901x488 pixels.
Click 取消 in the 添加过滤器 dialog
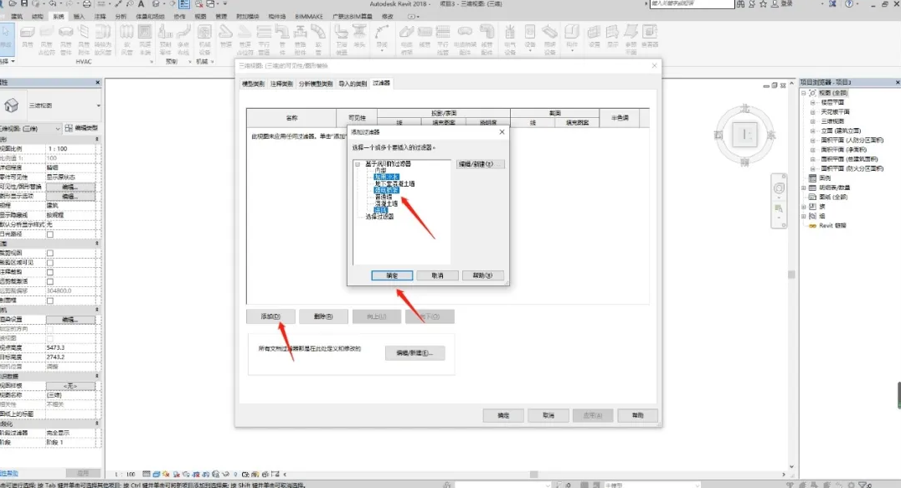[x=437, y=275]
